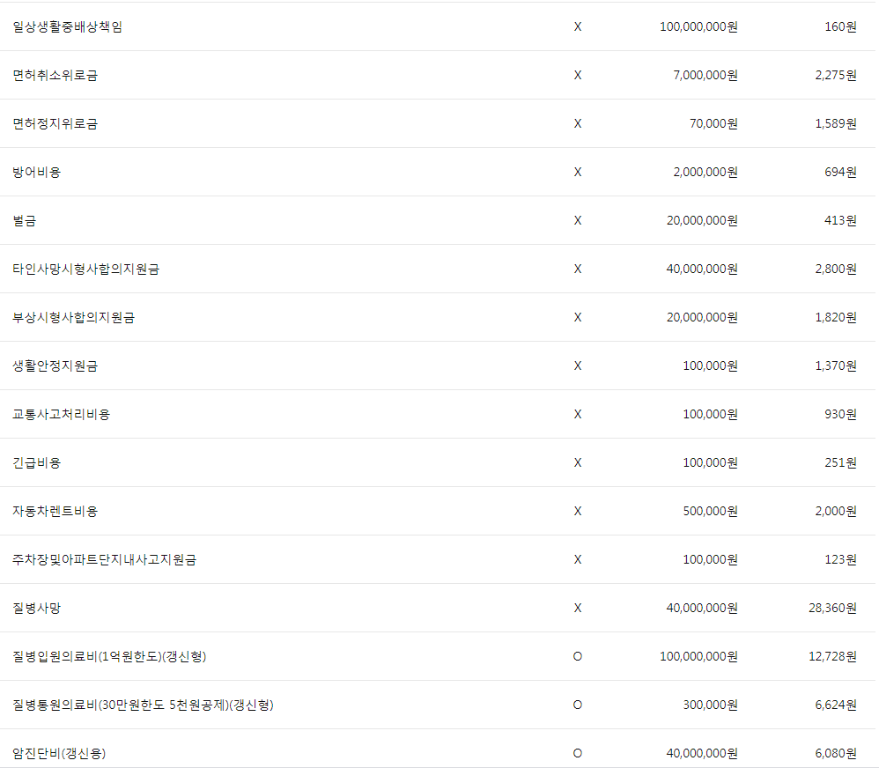The height and width of the screenshot is (768, 879).
Task: Click the 930원 premium value
Action: [841, 414]
